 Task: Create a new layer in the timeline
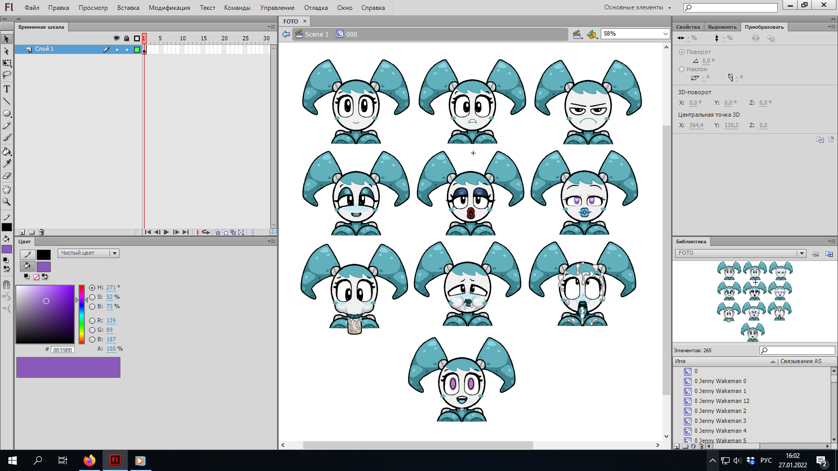22,232
